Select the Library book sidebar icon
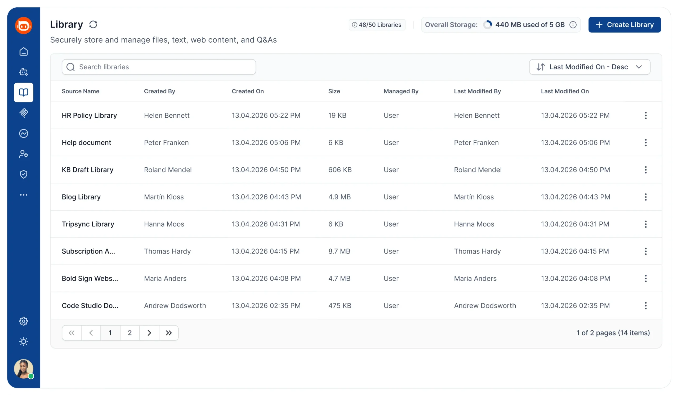Viewport: 678px width, 395px height. (24, 92)
